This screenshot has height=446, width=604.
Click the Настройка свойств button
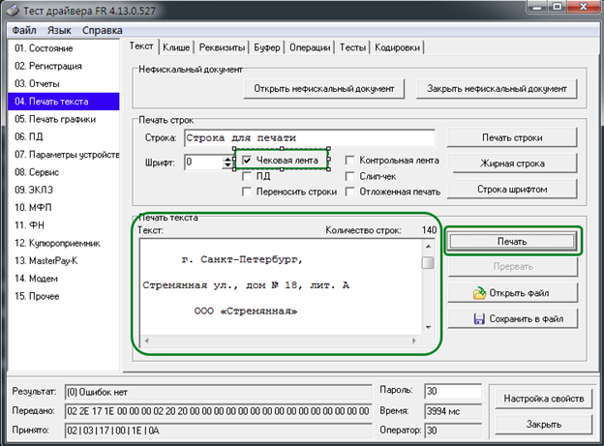542,399
